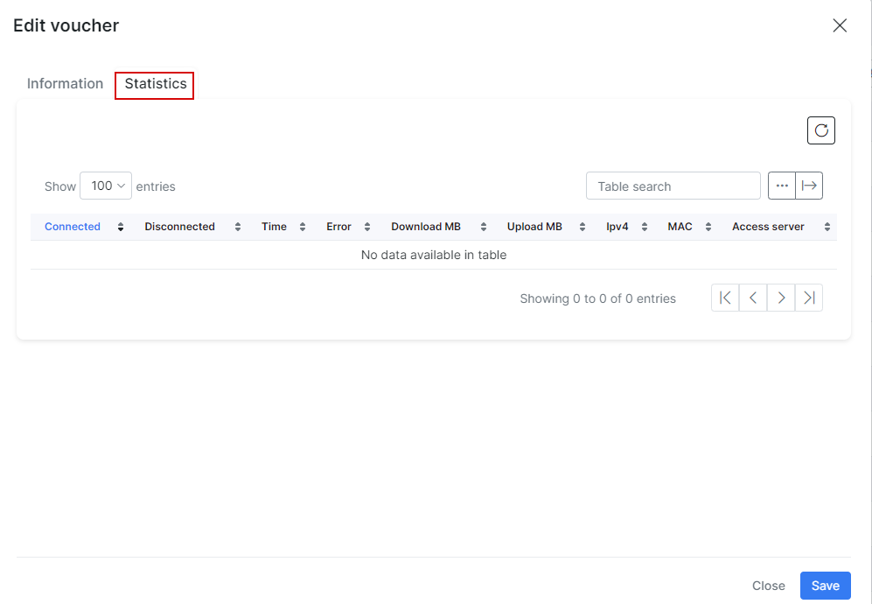Sort by Download MB column arrows
The height and width of the screenshot is (604, 872).
click(484, 227)
